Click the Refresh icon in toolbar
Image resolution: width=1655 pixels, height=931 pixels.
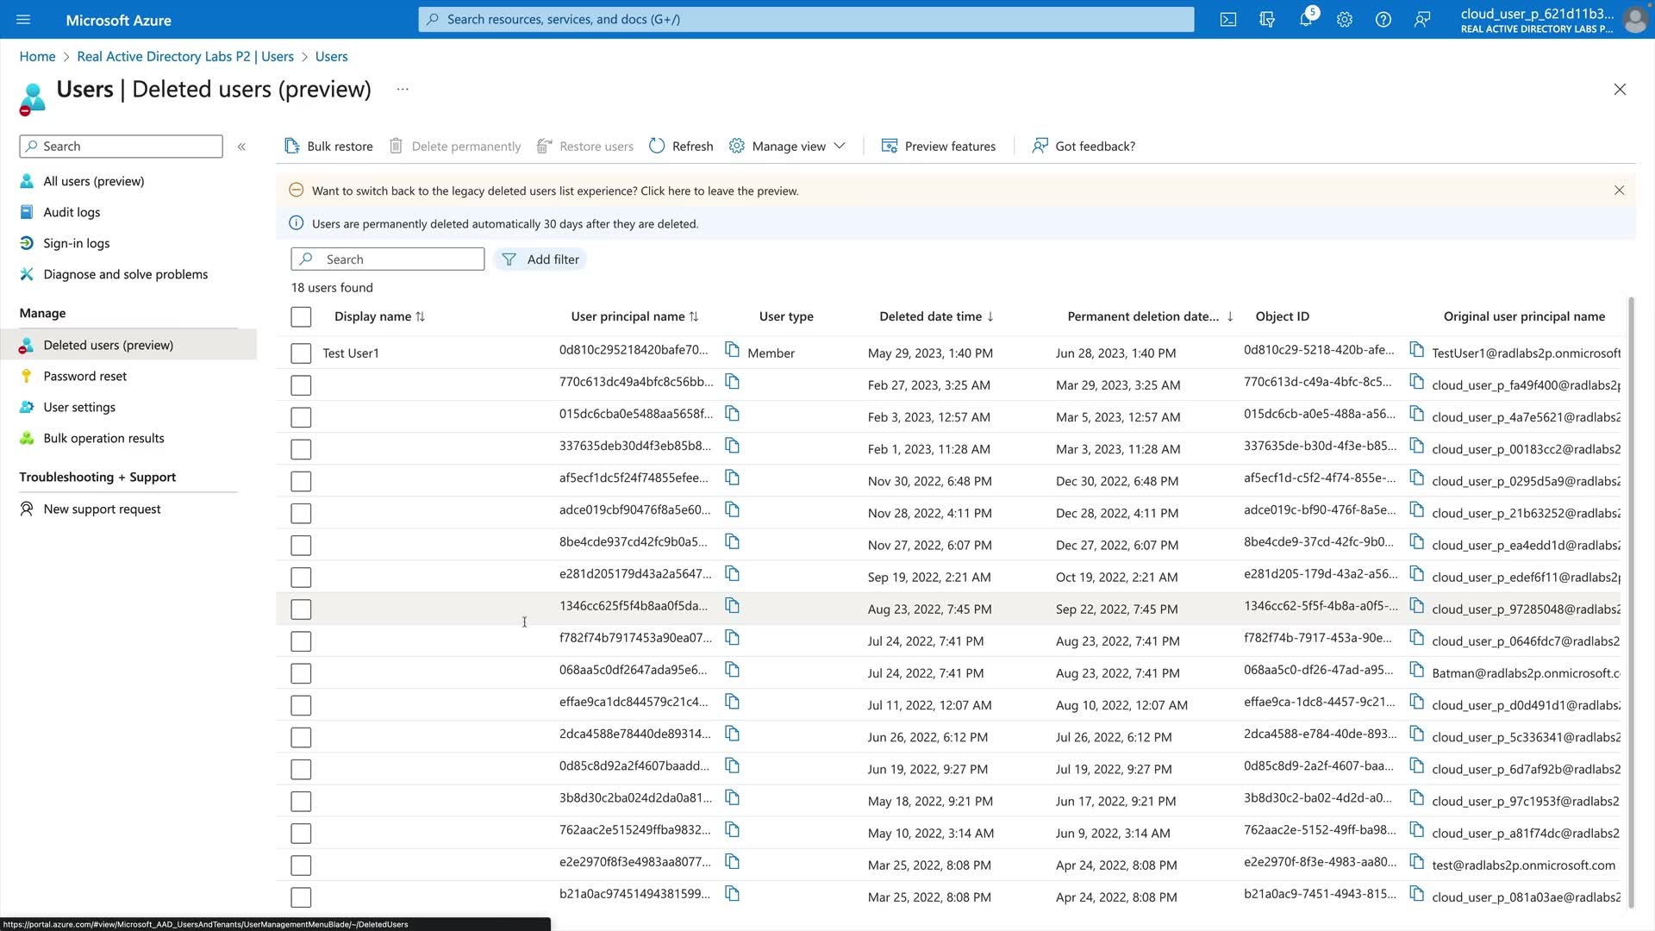(657, 146)
